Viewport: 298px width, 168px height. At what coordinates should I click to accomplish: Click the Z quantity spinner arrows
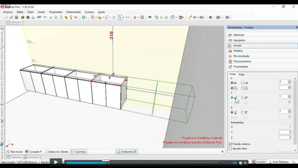(289, 111)
